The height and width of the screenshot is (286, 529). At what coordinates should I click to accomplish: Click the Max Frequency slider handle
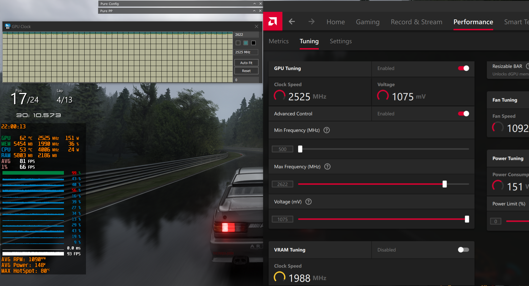(444, 184)
